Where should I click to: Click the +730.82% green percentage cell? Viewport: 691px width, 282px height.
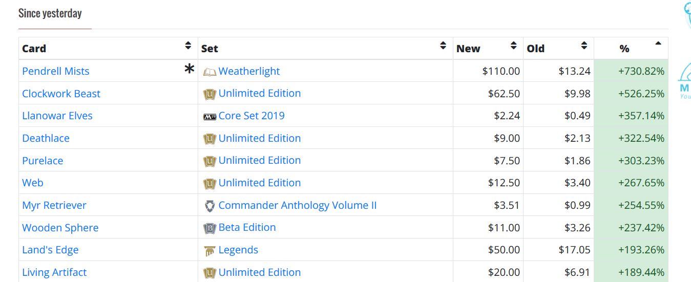pos(641,71)
